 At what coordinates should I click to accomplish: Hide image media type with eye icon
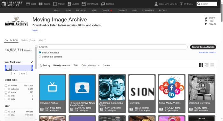[9, 92]
